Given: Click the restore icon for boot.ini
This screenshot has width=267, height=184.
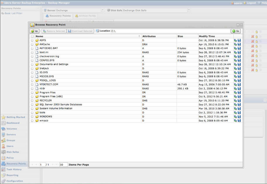Looking at the screenshot, I should point(235,52).
